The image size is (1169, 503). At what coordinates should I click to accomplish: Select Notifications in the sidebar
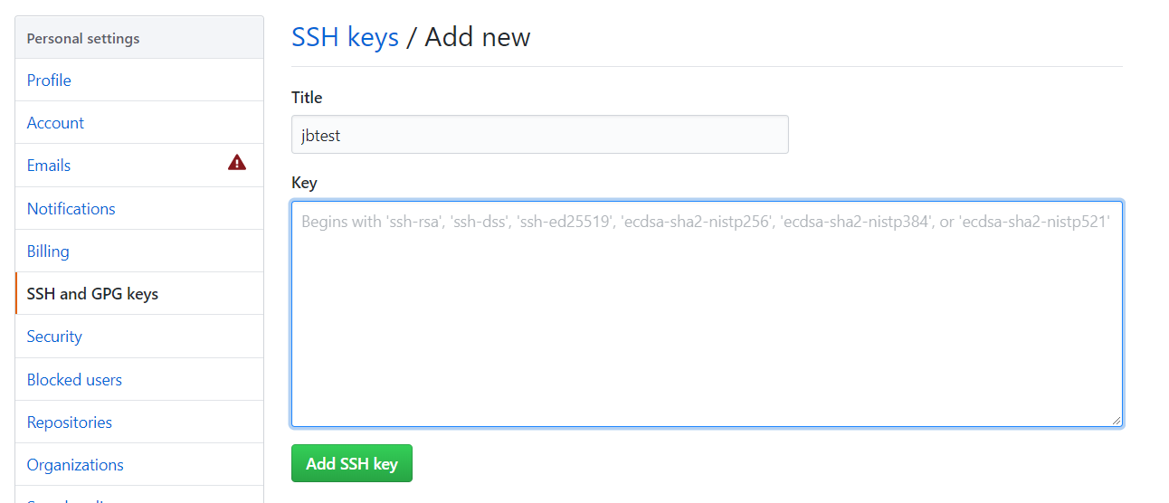(x=71, y=209)
